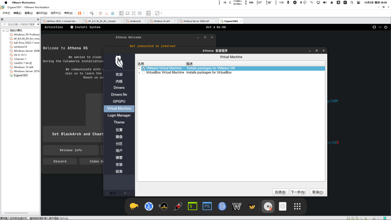Click the 名称 column header
This screenshot has width=391, height=220.
[x=161, y=64]
